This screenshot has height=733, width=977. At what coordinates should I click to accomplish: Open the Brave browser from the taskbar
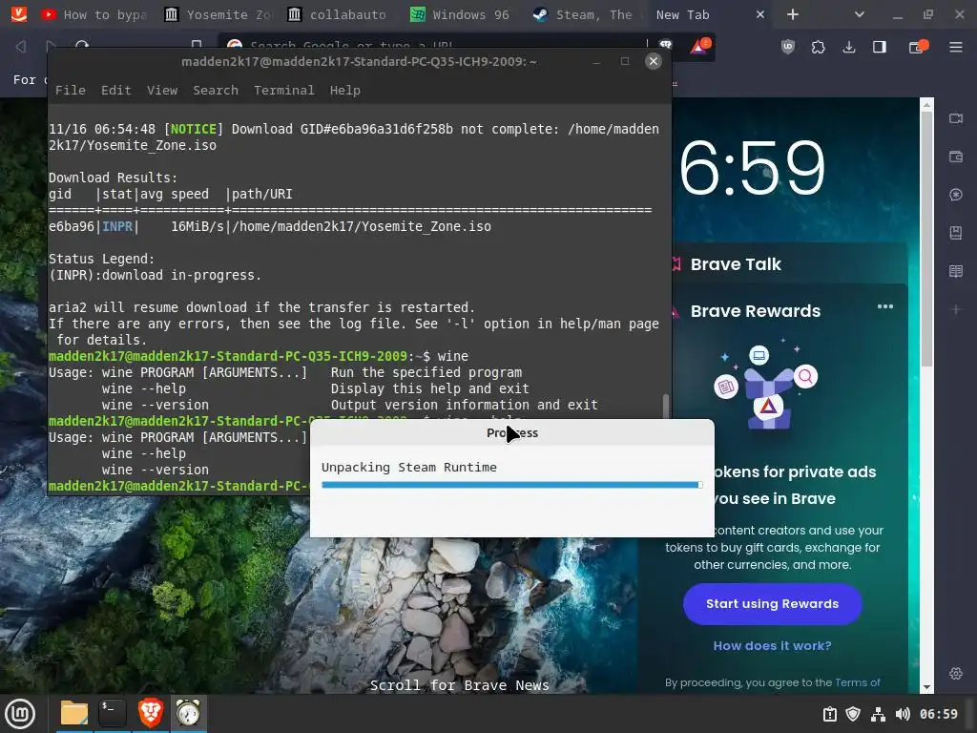click(150, 713)
